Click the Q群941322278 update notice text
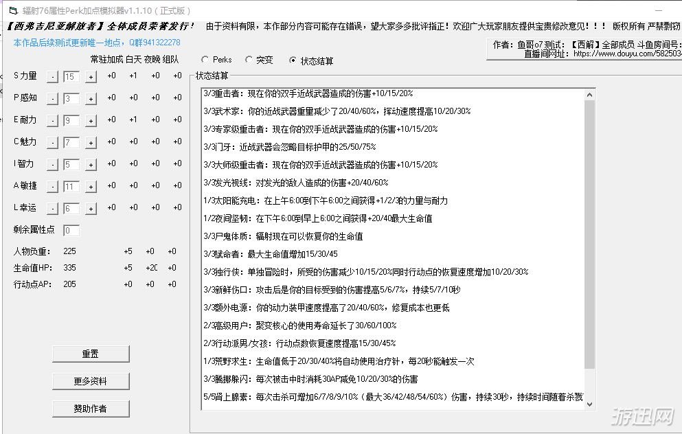 (97, 43)
